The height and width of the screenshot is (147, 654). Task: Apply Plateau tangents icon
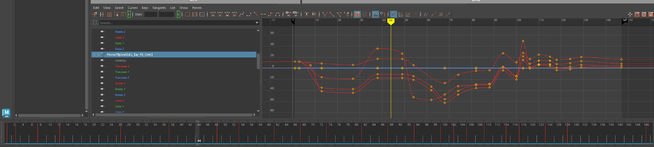point(278,14)
